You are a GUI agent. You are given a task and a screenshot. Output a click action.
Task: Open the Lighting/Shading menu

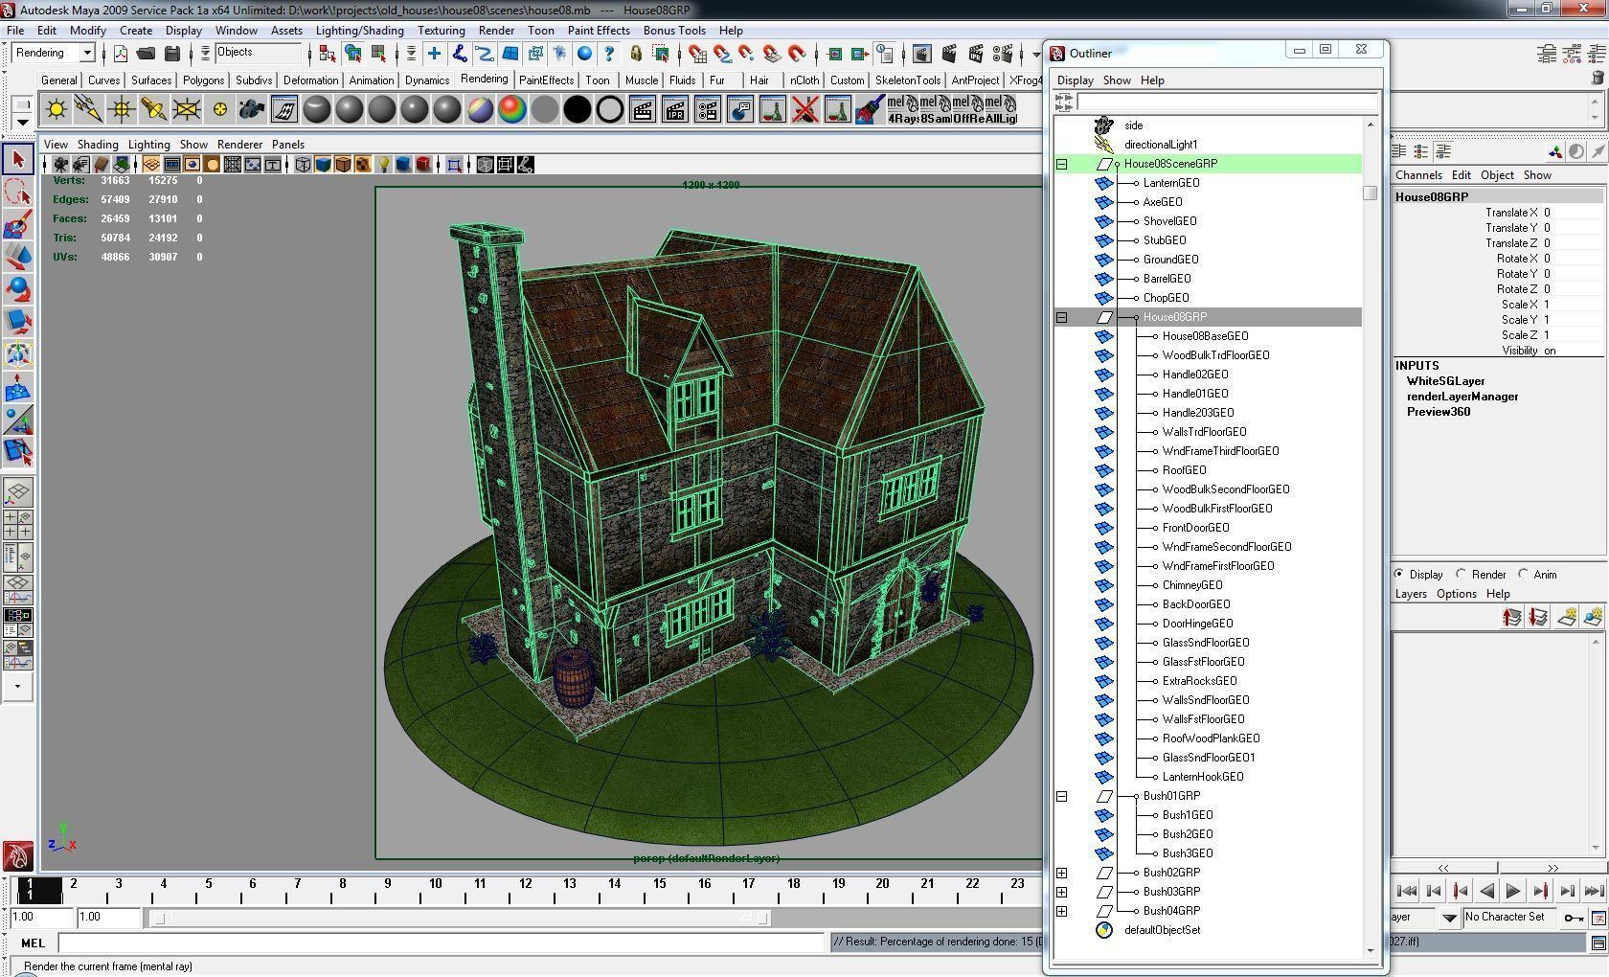(360, 30)
